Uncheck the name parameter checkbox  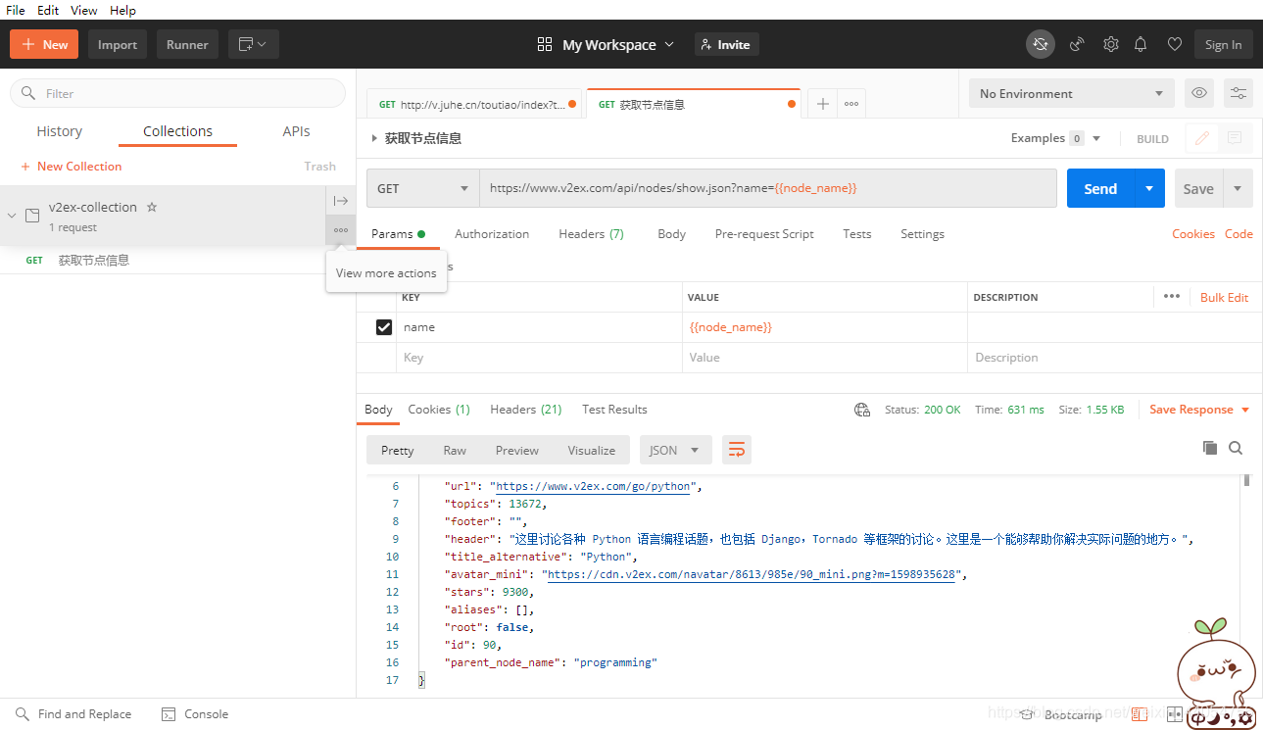click(384, 327)
